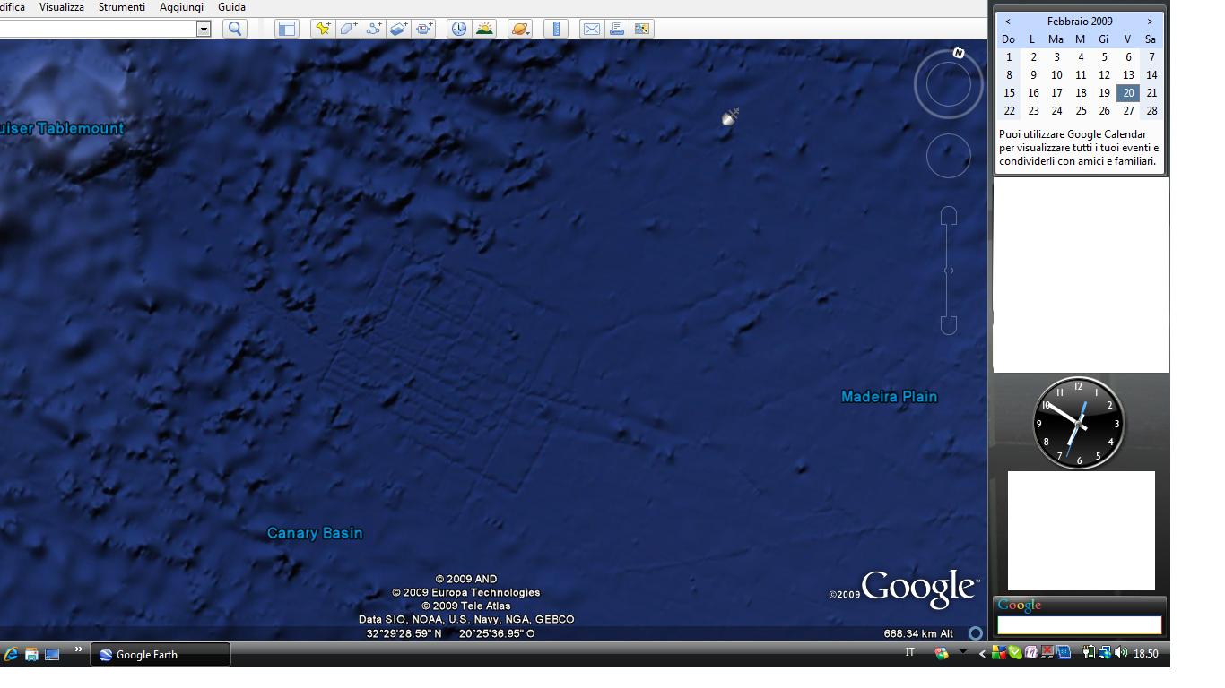Open the search field dropdown arrow
1225x688 pixels.
tap(204, 29)
